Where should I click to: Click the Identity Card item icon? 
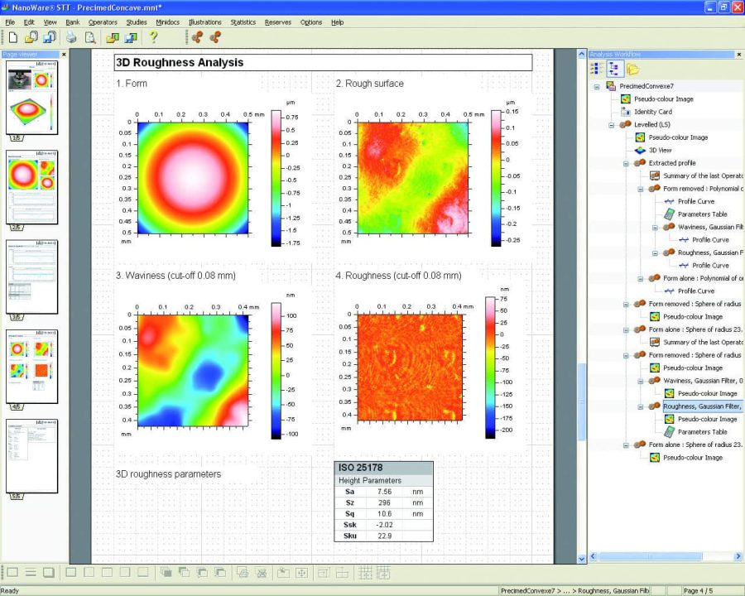coord(626,112)
